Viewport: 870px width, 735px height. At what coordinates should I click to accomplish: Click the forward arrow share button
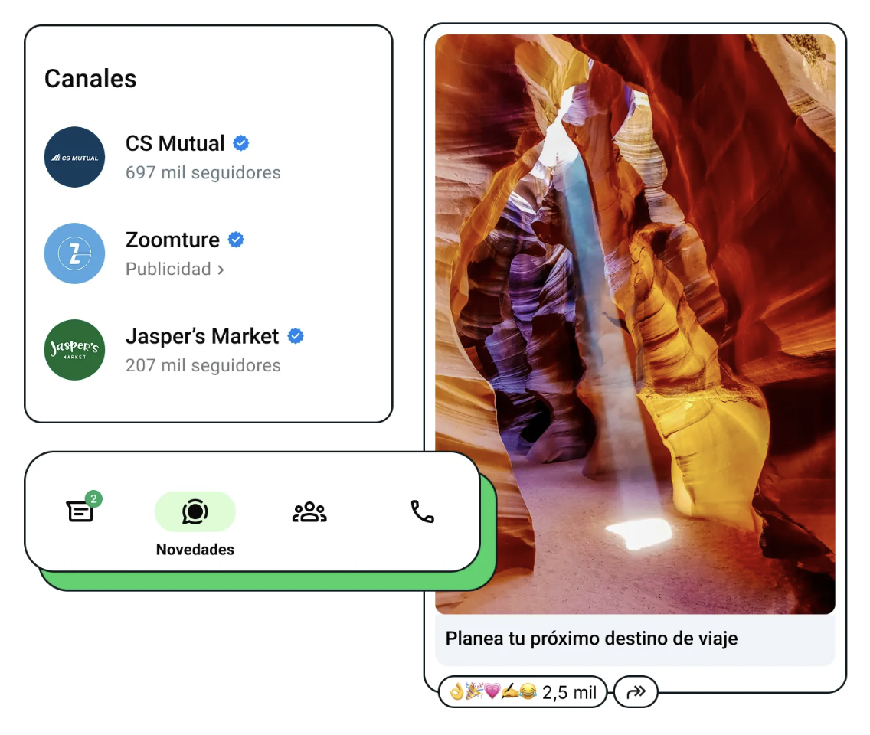(636, 691)
